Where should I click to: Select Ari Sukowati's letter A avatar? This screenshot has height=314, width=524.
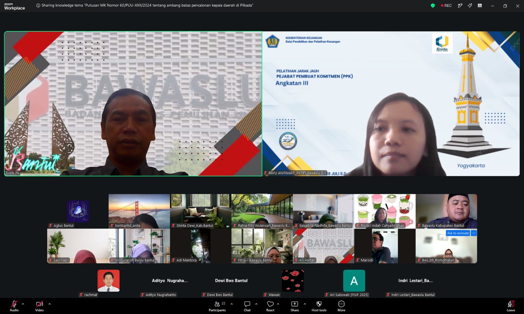click(354, 281)
